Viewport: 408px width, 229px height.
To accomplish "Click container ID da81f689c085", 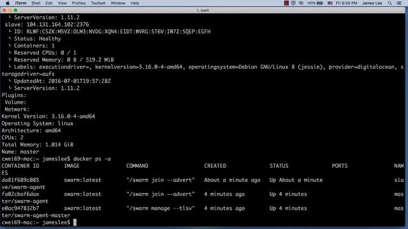I will tap(20, 180).
